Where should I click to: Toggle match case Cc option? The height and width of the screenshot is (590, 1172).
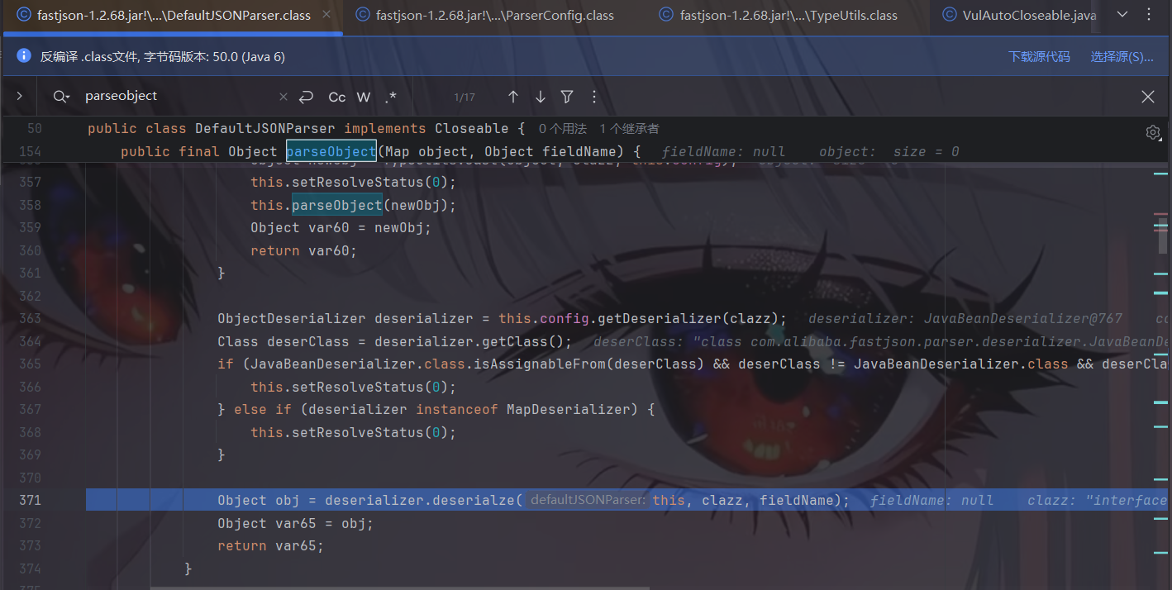pyautogui.click(x=337, y=97)
